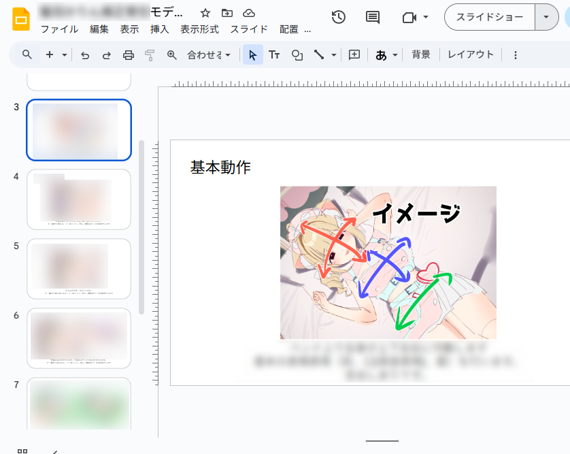Screen dimensions: 570x454
Task: Click the search menus magnifier icon
Action: tap(27, 54)
